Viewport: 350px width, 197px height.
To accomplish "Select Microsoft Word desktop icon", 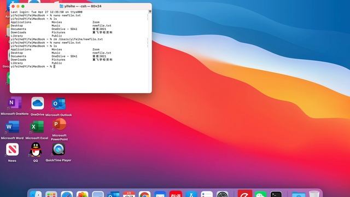I will click(12, 127).
